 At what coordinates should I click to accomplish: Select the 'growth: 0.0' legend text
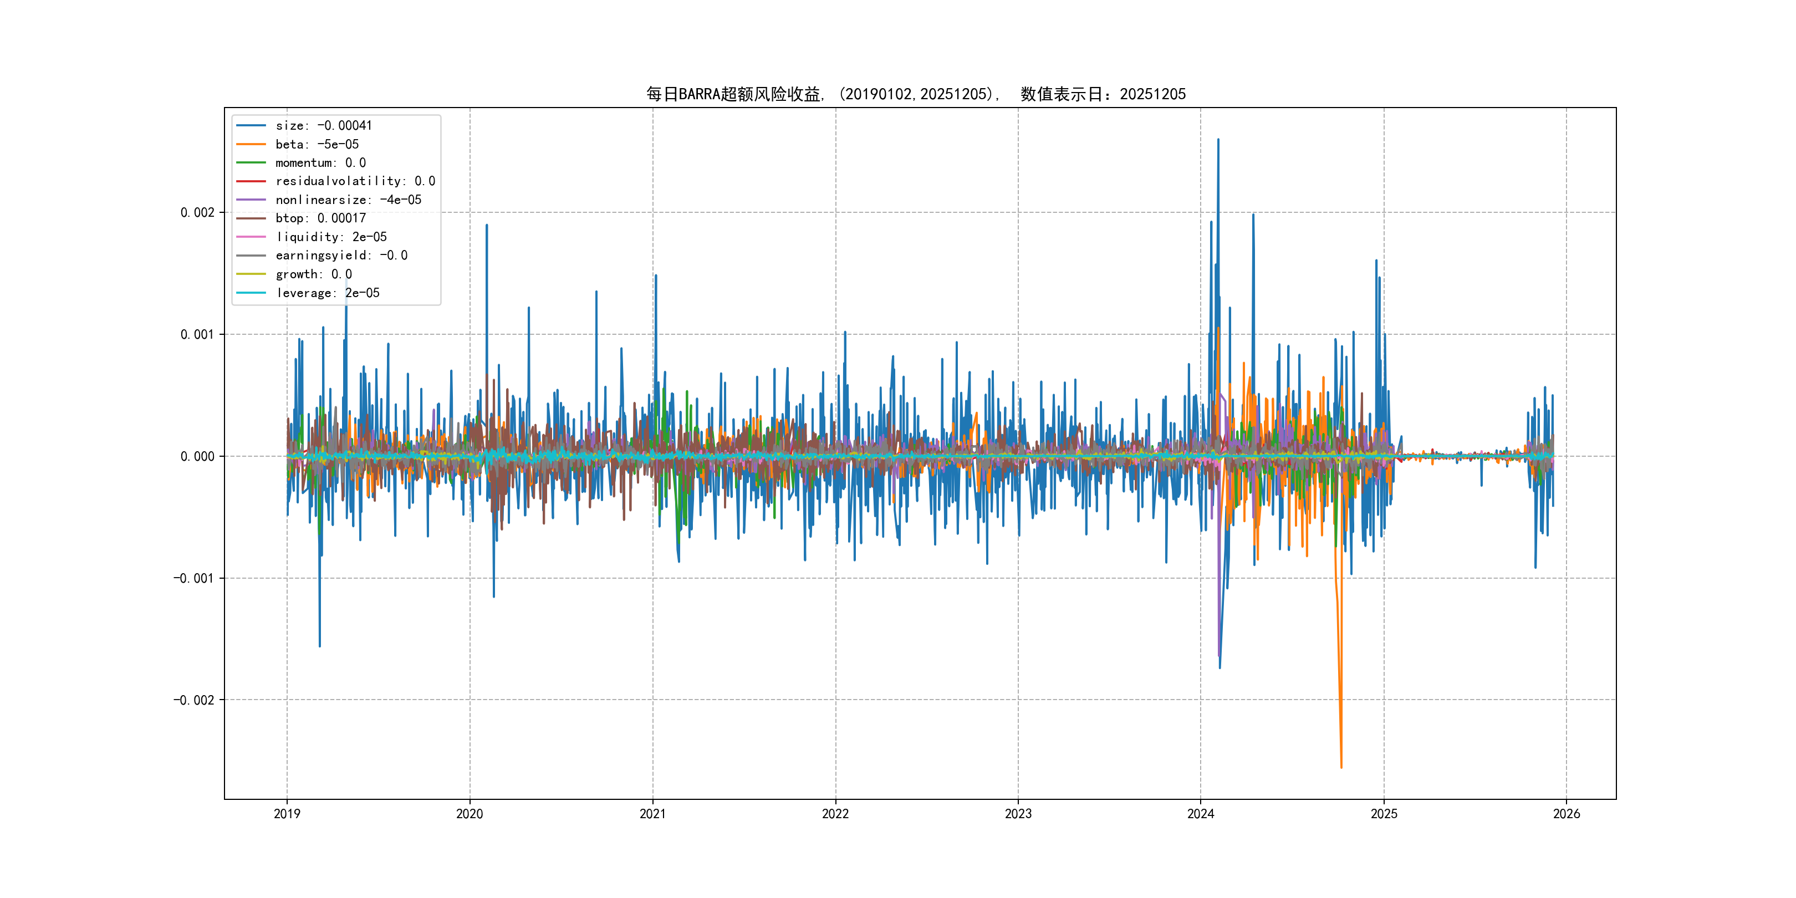(x=313, y=274)
